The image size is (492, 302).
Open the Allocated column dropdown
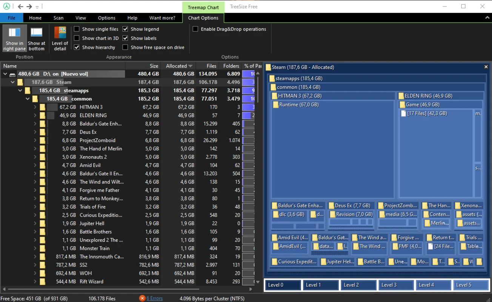pyautogui.click(x=191, y=66)
